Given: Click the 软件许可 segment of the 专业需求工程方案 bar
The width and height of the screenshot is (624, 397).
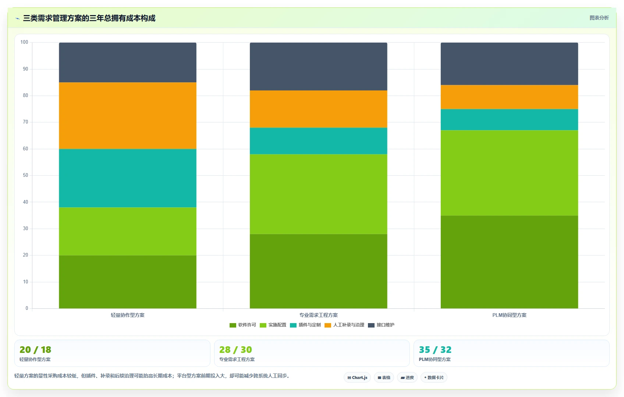Looking at the screenshot, I should (x=319, y=271).
